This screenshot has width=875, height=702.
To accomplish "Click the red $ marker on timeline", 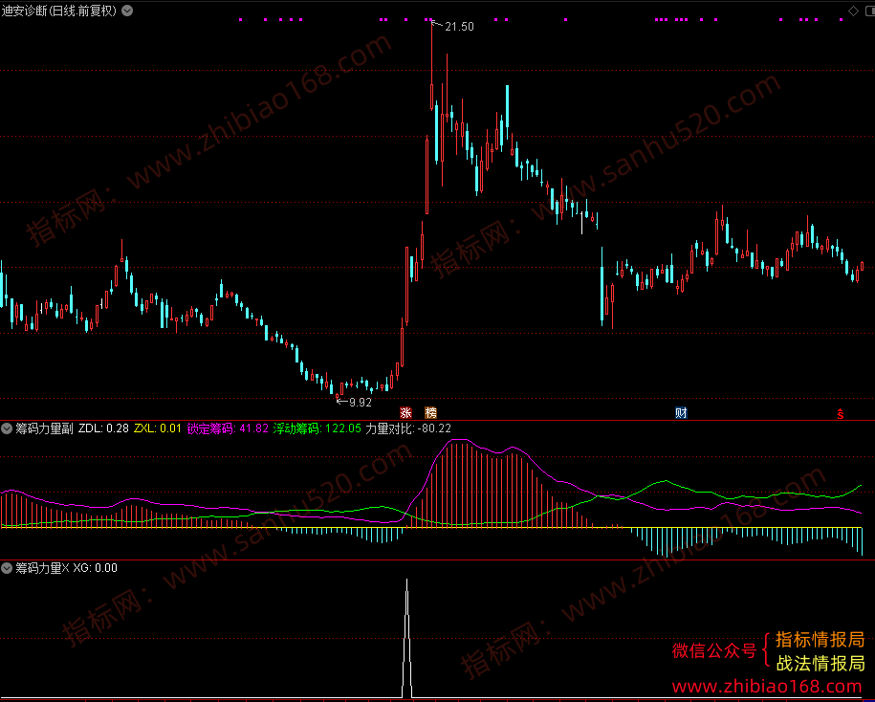I will 840,413.
